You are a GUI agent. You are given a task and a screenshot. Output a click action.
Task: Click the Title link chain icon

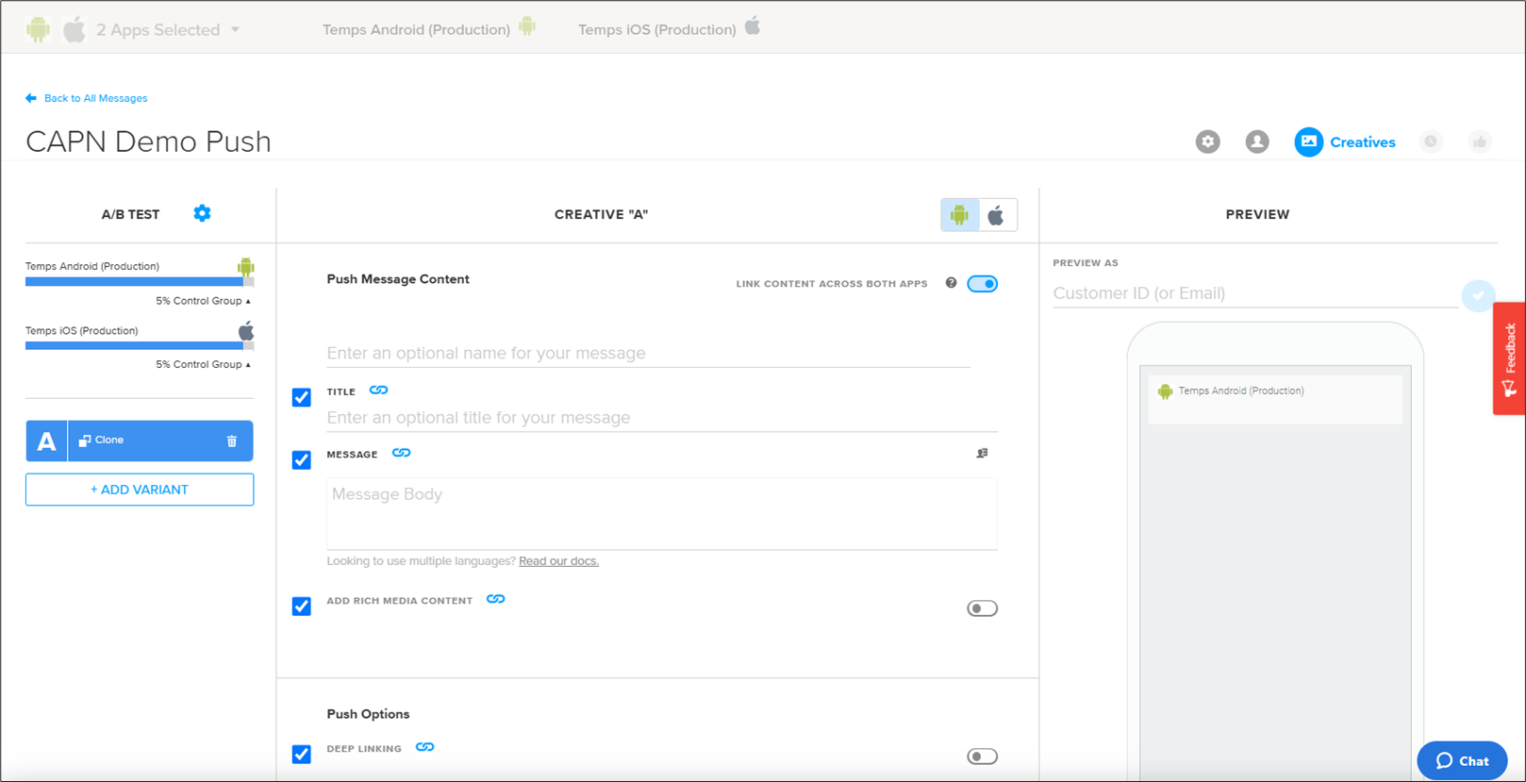(378, 391)
